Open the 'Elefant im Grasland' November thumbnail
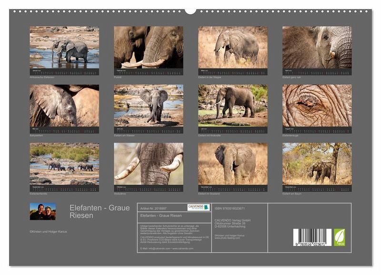This screenshot has width=381, height=275. coord(233,164)
